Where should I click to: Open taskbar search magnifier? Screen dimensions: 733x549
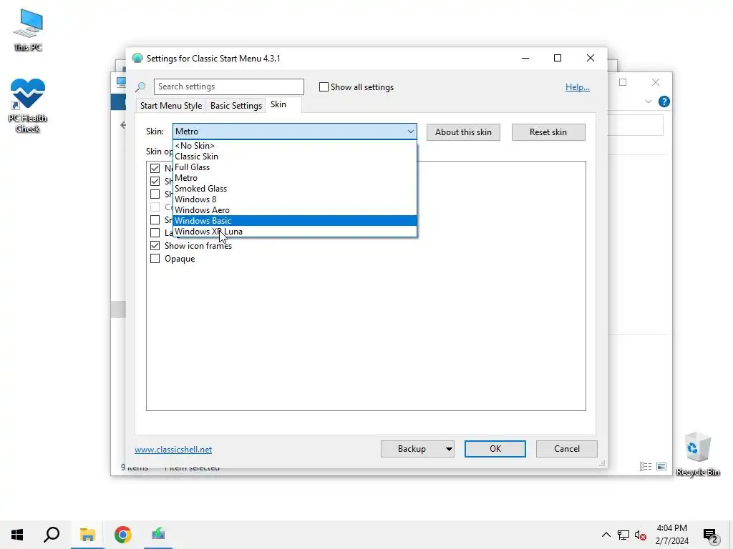pyautogui.click(x=52, y=535)
